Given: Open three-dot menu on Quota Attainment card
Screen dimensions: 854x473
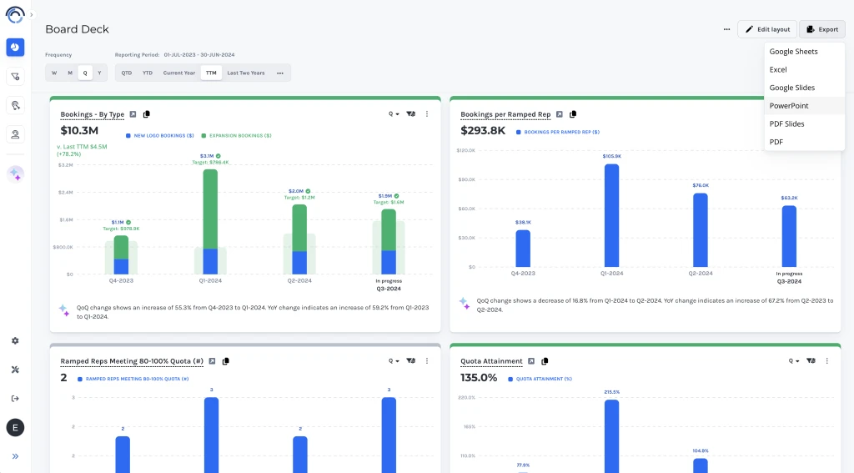Looking at the screenshot, I should click(x=826, y=361).
